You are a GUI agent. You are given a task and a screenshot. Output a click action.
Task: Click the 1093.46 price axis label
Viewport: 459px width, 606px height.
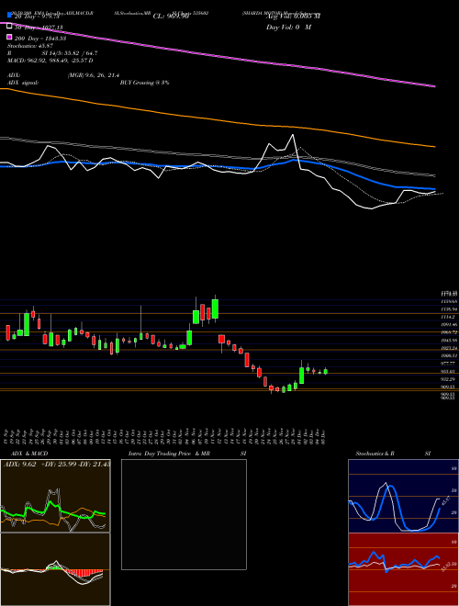[449, 324]
